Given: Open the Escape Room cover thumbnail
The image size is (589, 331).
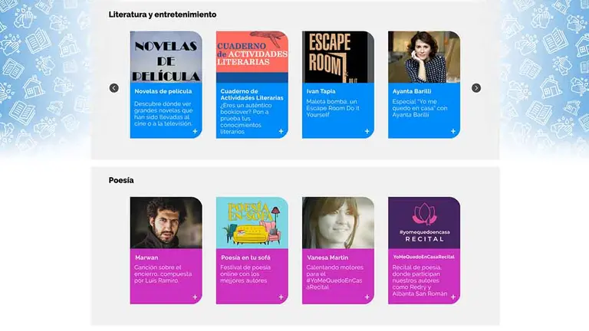Looking at the screenshot, I should point(338,57).
